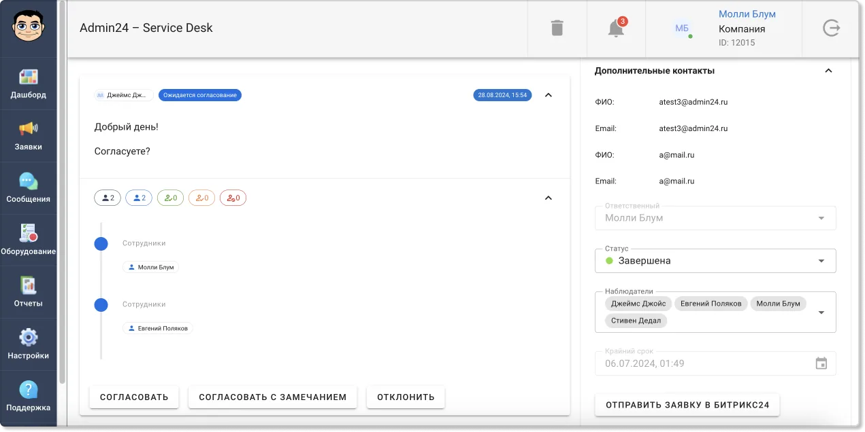Image resolution: width=865 pixels, height=432 pixels.
Task: Toggle the red rejected count chip
Action: coord(233,198)
